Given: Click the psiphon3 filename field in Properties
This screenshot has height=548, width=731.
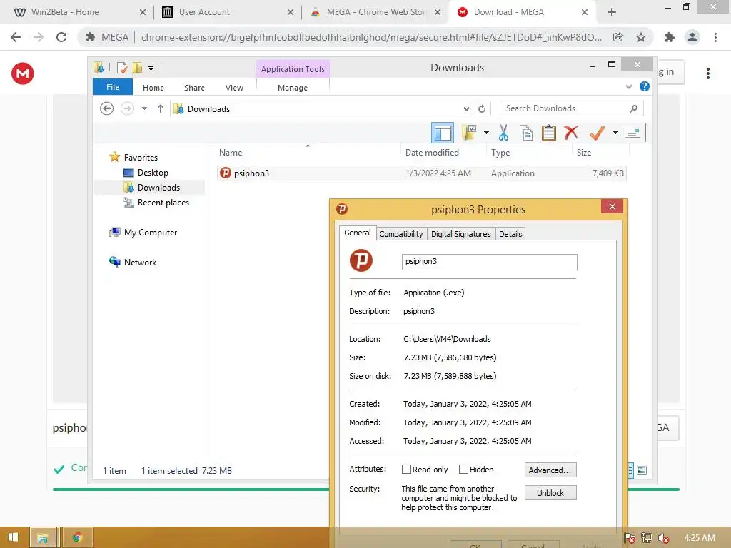Looking at the screenshot, I should 489,262.
